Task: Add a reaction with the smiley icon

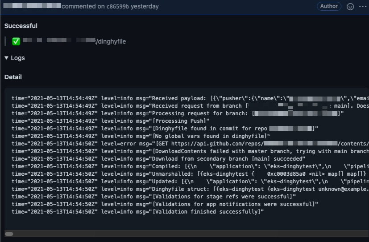Action: coord(350,7)
